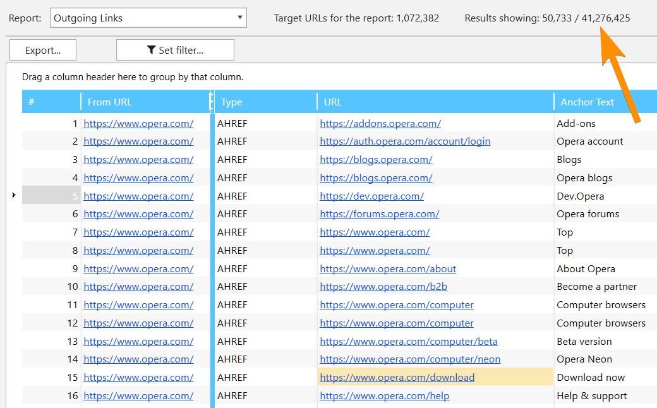The height and width of the screenshot is (408, 657).
Task: Open the From URL link in row 4
Action: pos(138,178)
